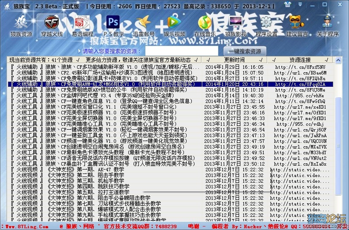Open the 关于程序 officer icon
The image size is (349, 230).
(328, 26)
